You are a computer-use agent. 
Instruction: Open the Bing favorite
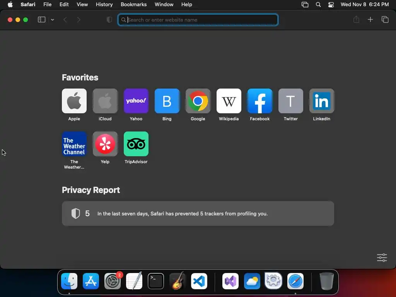point(167,101)
